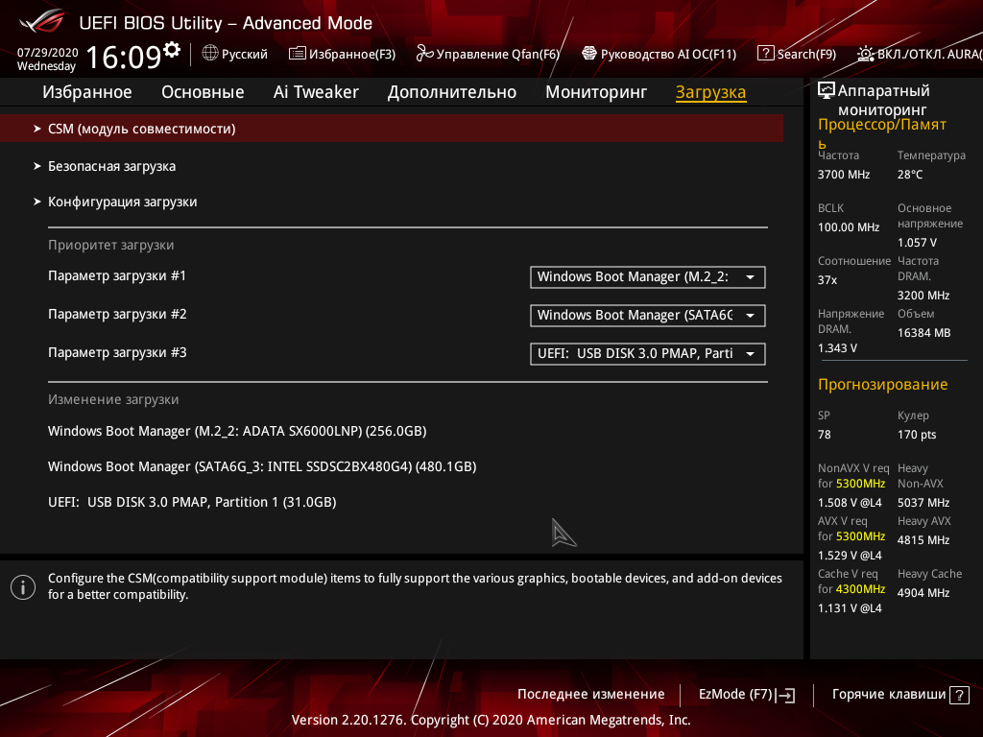Click 5037 MHz Heavy Non-AVX value

(x=923, y=503)
